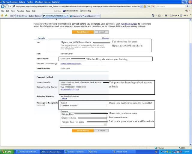Open a new blank tab

(98, 16)
